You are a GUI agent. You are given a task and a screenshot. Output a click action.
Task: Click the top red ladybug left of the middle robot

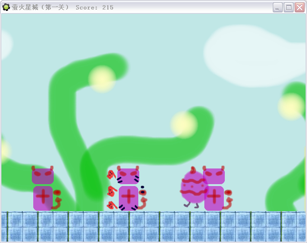click(x=111, y=174)
